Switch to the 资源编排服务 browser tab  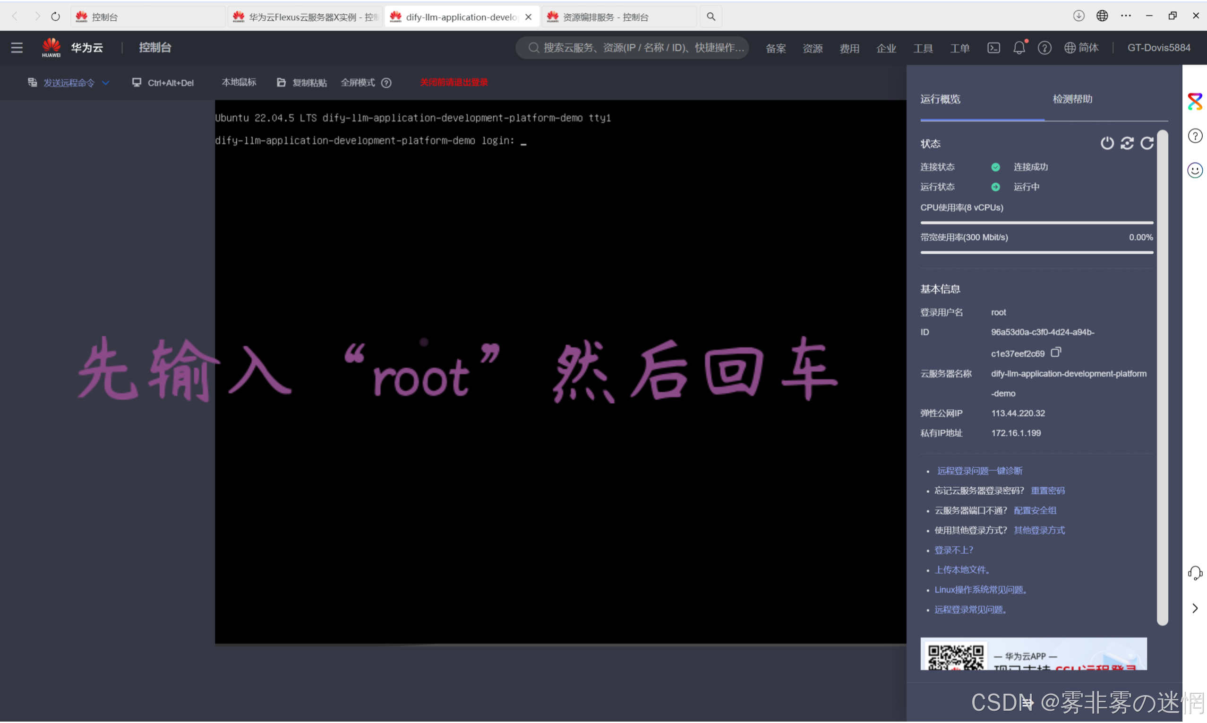(x=605, y=17)
